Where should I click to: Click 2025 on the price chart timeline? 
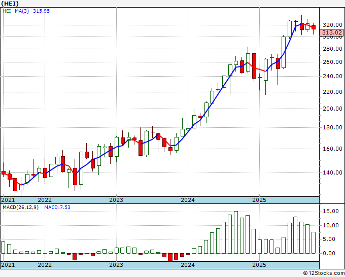click(x=259, y=200)
